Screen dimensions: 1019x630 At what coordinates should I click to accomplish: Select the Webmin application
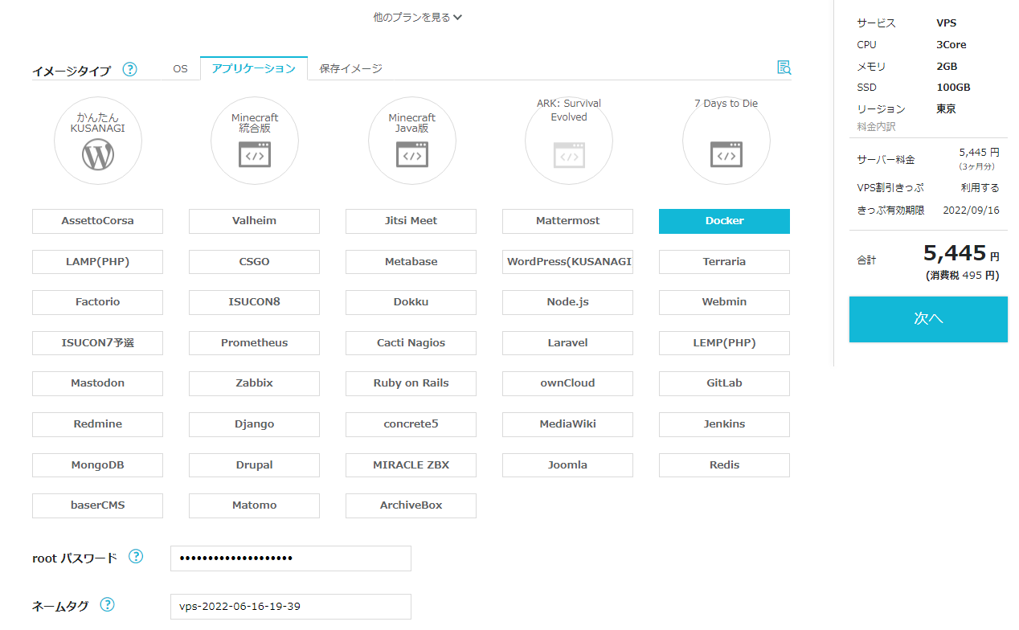pos(724,302)
